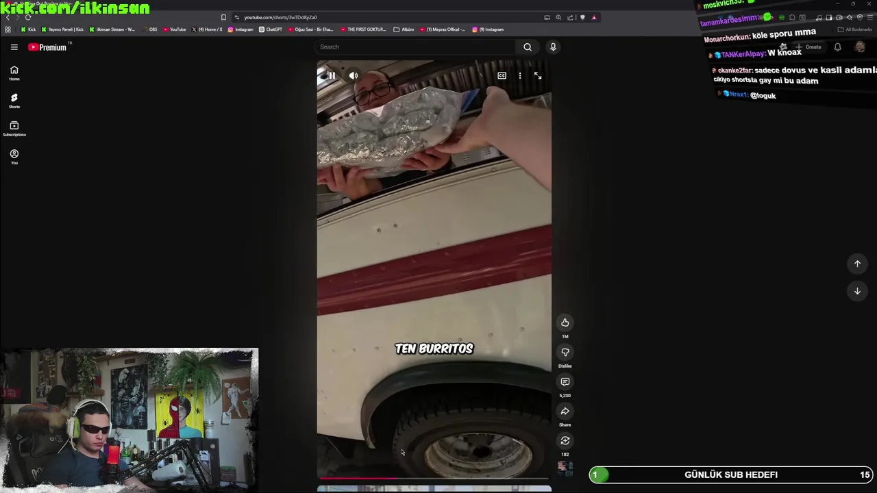Open the Oğuz Sasi bookmark
877x493 pixels.
311,29
